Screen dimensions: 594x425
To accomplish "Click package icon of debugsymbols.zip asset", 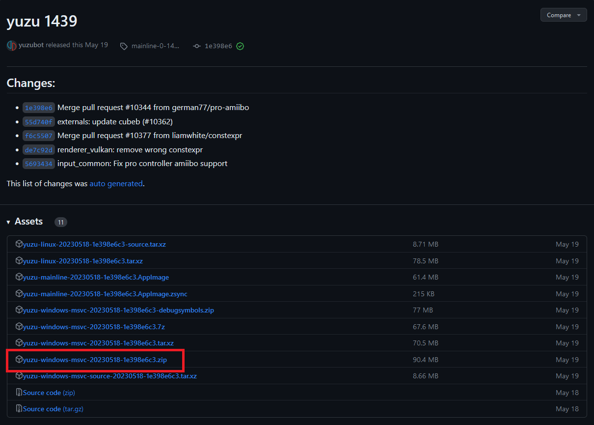I will click(x=19, y=310).
